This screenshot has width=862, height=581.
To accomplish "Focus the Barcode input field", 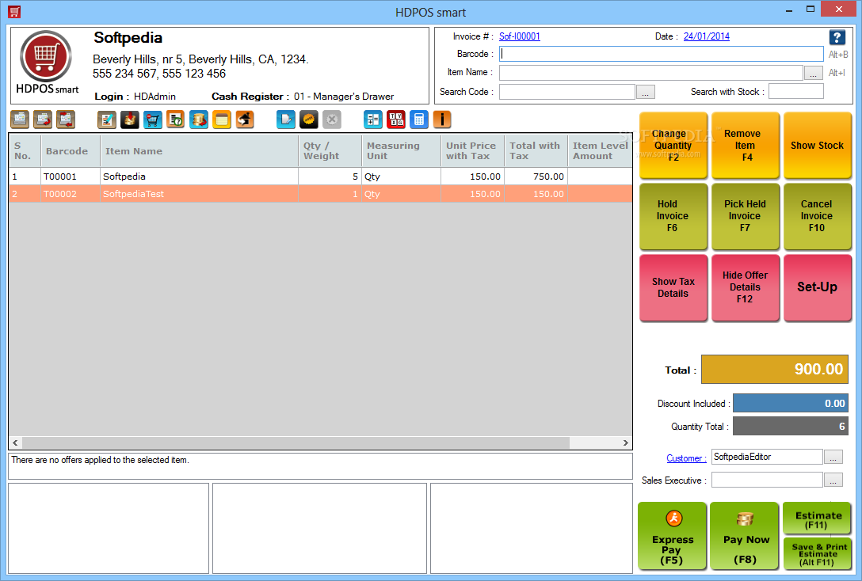I will [662, 54].
